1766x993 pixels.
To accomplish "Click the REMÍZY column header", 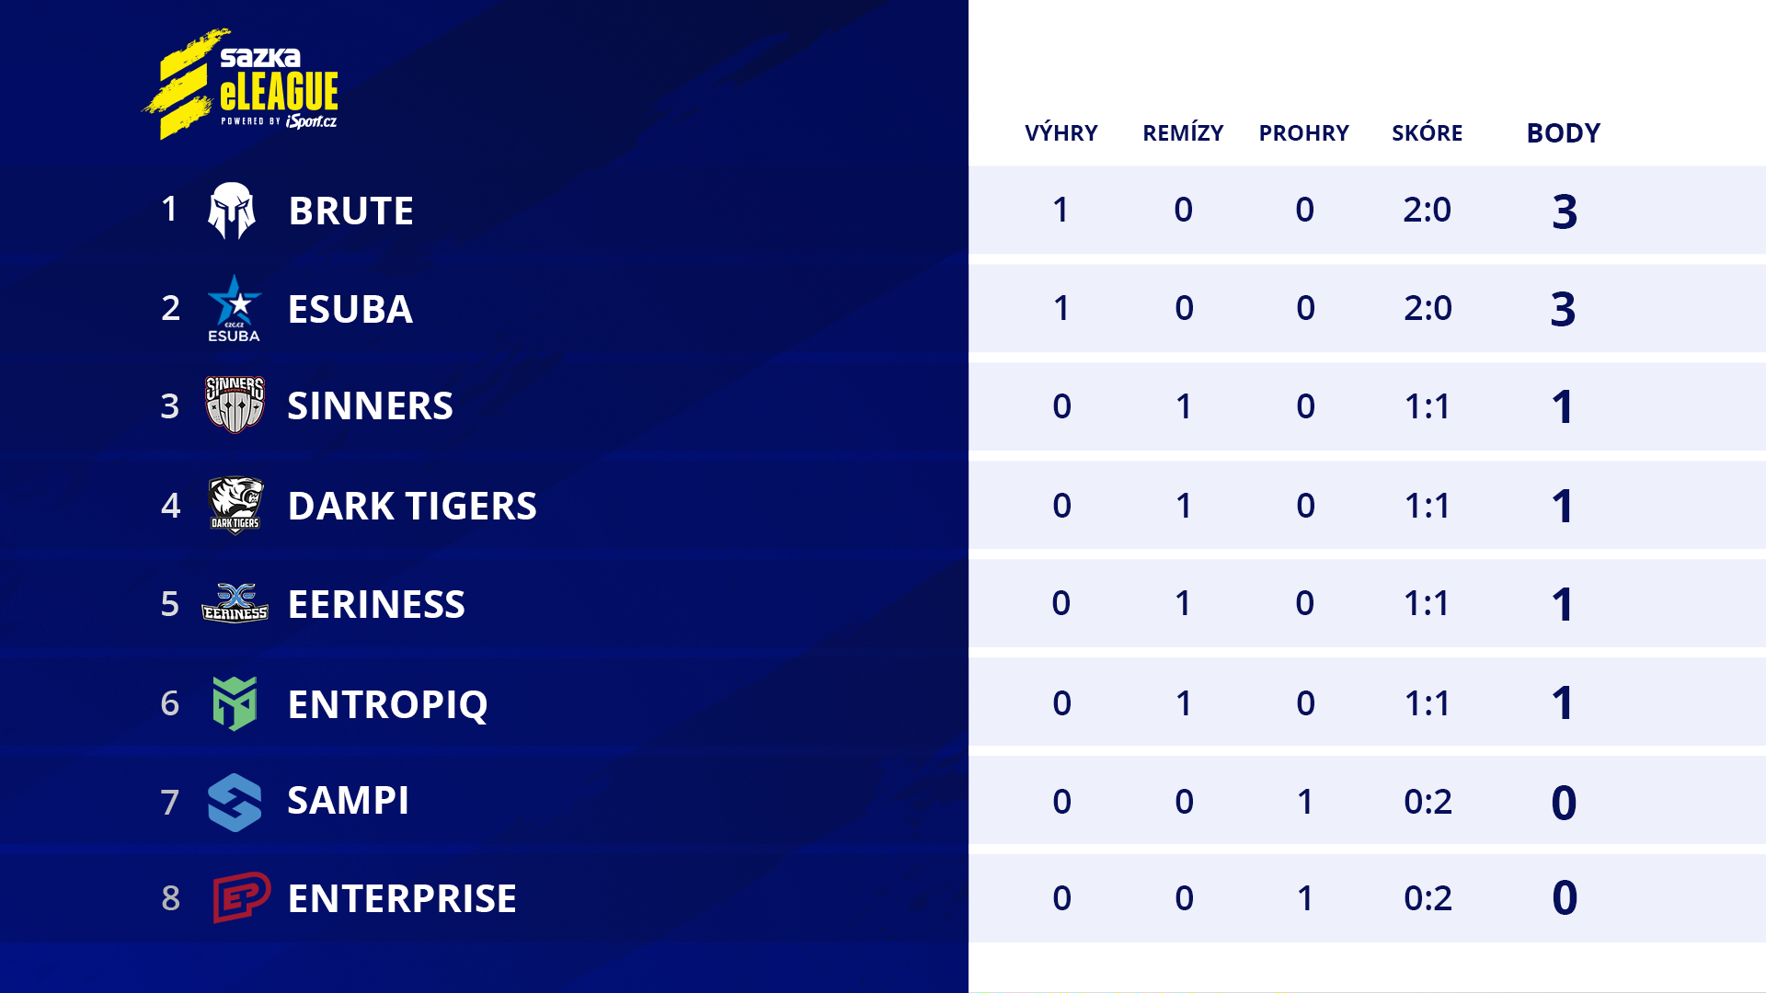I will [x=1183, y=133].
